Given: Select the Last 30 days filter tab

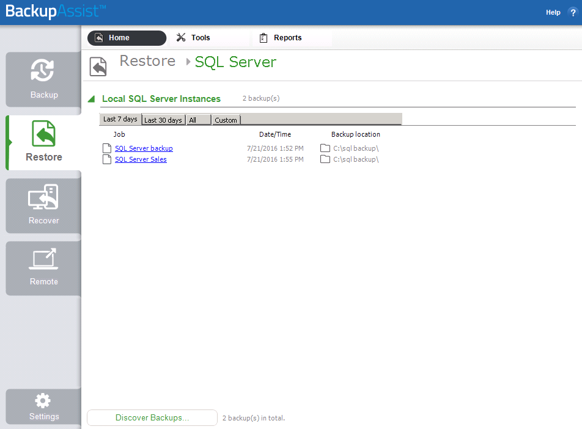Looking at the screenshot, I should coord(163,120).
